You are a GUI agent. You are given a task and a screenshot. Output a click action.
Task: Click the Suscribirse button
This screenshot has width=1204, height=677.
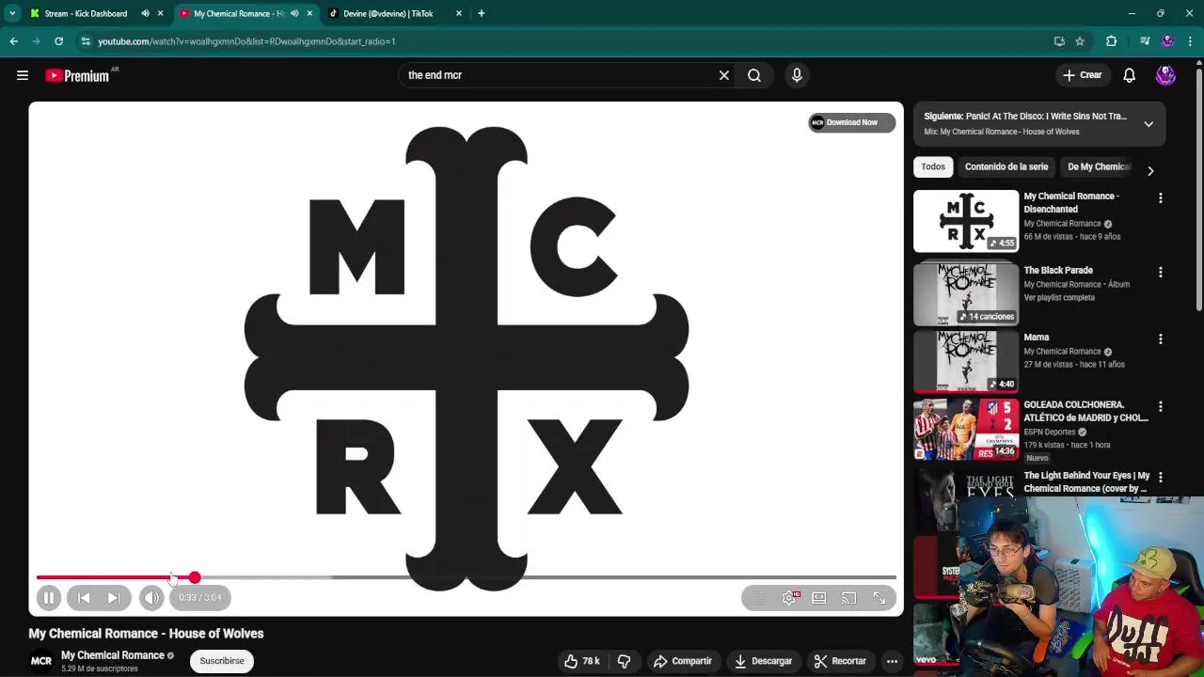(222, 661)
